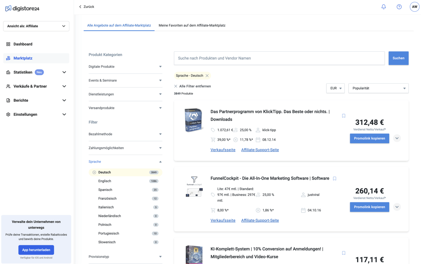Bookmark the FunnelCockpit product
421x264 pixels.
click(x=335, y=179)
